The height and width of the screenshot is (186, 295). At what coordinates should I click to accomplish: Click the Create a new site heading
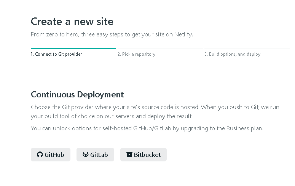click(x=72, y=21)
